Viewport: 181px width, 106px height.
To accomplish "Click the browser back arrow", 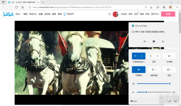I will [4, 7].
